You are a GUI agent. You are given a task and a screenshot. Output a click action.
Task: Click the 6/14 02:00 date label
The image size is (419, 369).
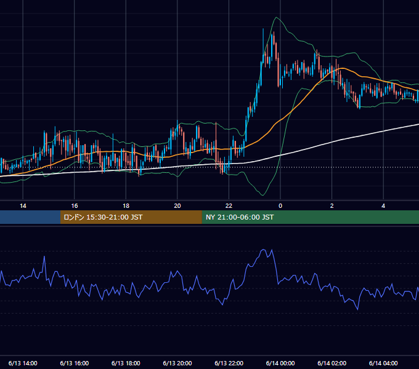pos(332,363)
